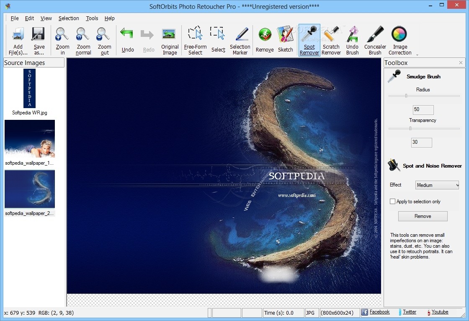The image size is (469, 321).
Task: Click the Facebook icon in status bar
Action: pos(365,312)
